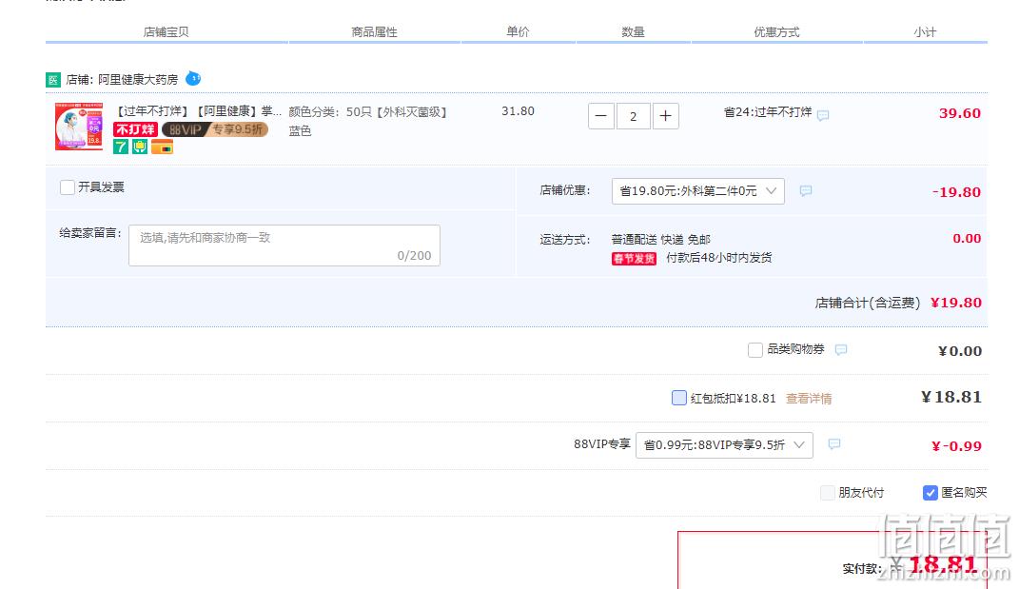
Task: Click the 店铺宝贝 column header
Action: (x=166, y=31)
